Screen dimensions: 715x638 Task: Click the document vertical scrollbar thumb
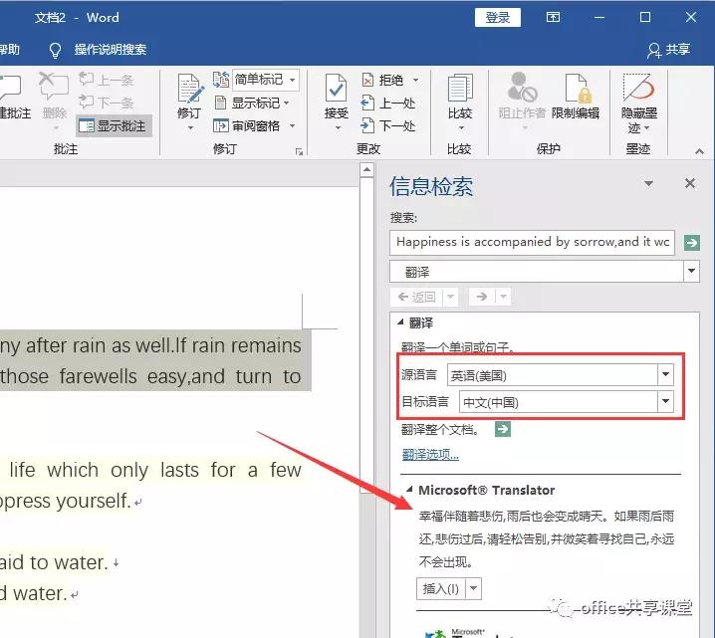pyautogui.click(x=366, y=335)
